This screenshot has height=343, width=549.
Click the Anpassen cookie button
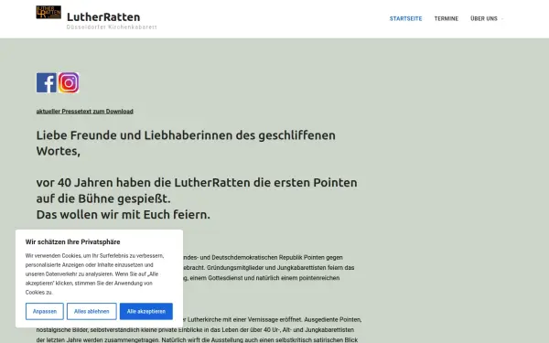click(x=45, y=311)
